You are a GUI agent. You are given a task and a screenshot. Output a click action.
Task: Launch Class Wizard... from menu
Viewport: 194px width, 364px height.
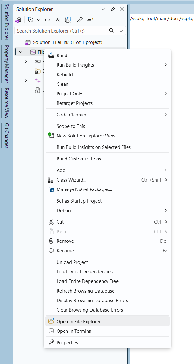107,180
